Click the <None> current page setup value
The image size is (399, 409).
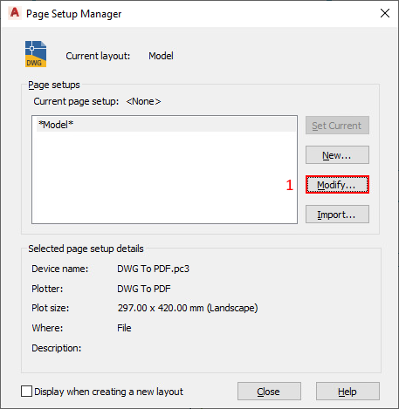tap(143, 101)
